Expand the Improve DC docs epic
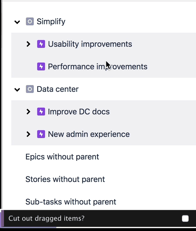The height and width of the screenshot is (231, 196). click(x=28, y=112)
